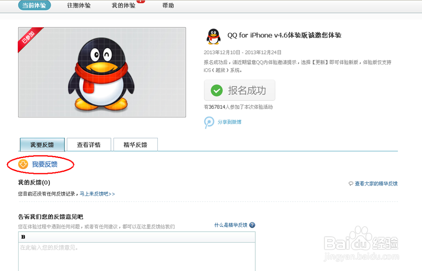Click the small QQ penguin icon beside title

(214, 37)
